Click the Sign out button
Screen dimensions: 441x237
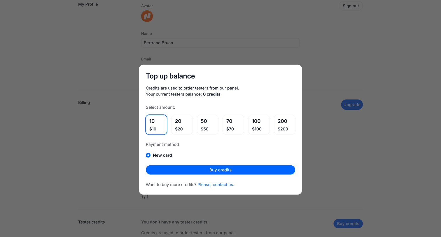point(351,6)
